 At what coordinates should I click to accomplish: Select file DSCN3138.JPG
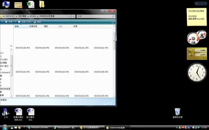pyautogui.click(x=23, y=48)
